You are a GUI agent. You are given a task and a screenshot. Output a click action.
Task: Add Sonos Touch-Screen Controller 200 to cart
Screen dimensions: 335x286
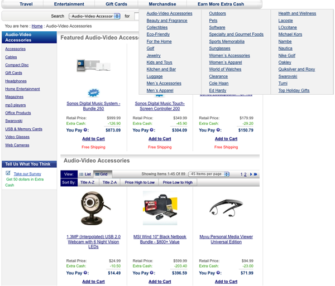[160, 139]
